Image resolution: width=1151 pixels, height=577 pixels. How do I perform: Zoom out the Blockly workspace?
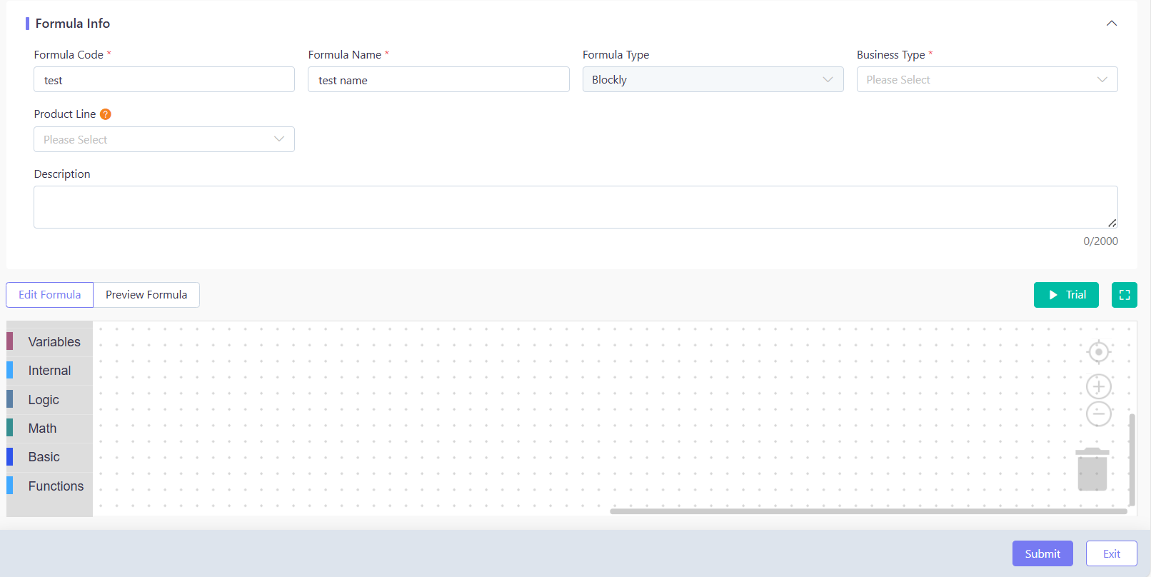click(x=1099, y=413)
